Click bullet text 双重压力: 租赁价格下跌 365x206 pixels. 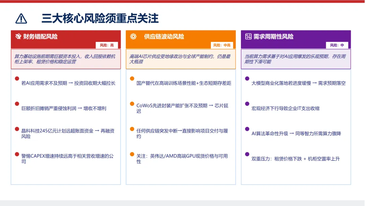[x=296, y=159]
